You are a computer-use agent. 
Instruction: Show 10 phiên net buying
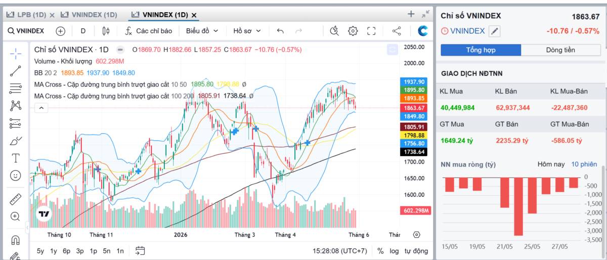(x=585, y=164)
